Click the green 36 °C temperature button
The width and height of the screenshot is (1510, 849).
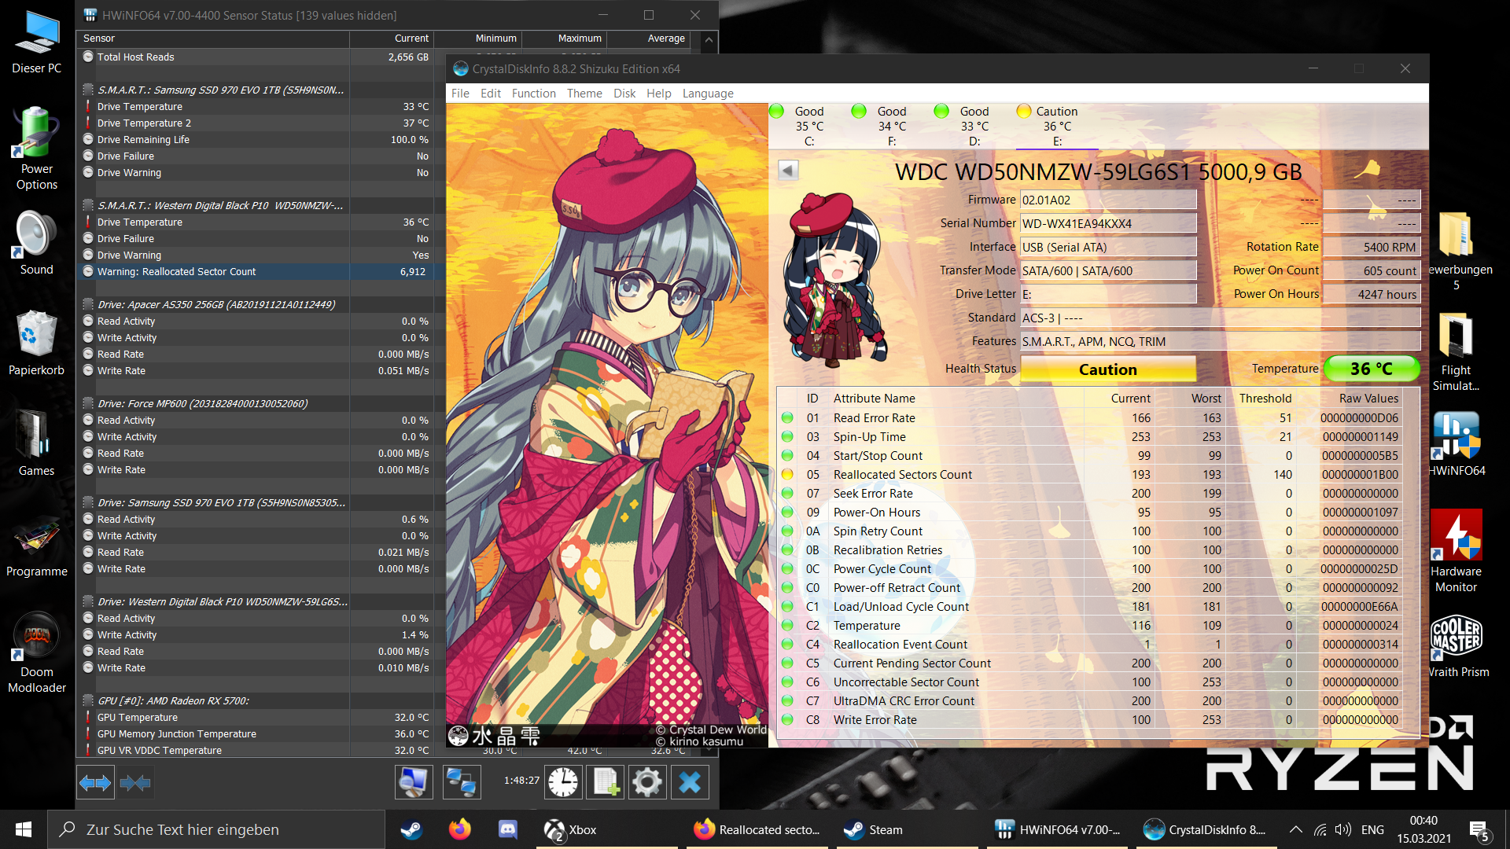pyautogui.click(x=1371, y=369)
